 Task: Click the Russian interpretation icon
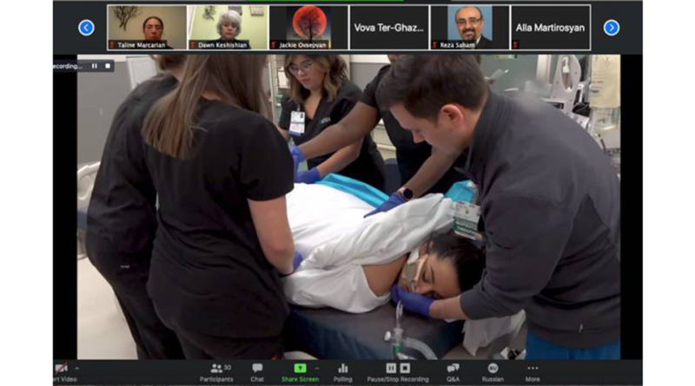(493, 369)
